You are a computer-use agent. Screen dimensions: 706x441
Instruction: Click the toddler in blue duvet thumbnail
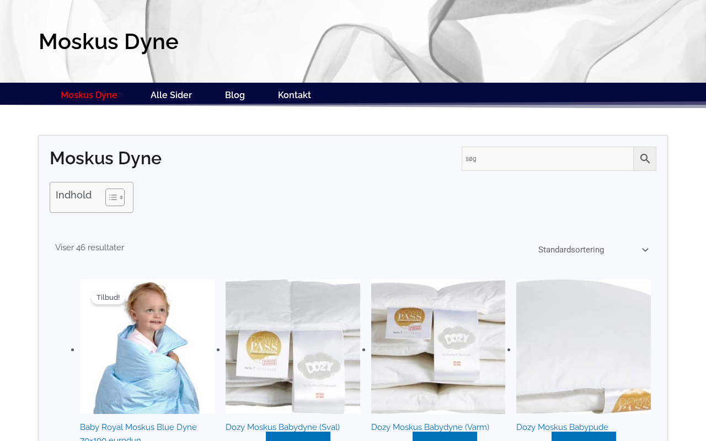pyautogui.click(x=147, y=347)
